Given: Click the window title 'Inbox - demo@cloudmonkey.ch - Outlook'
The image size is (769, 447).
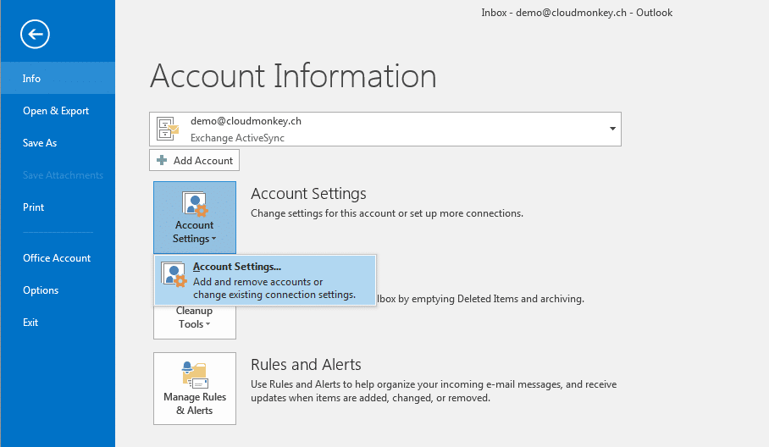Looking at the screenshot, I should click(577, 13).
